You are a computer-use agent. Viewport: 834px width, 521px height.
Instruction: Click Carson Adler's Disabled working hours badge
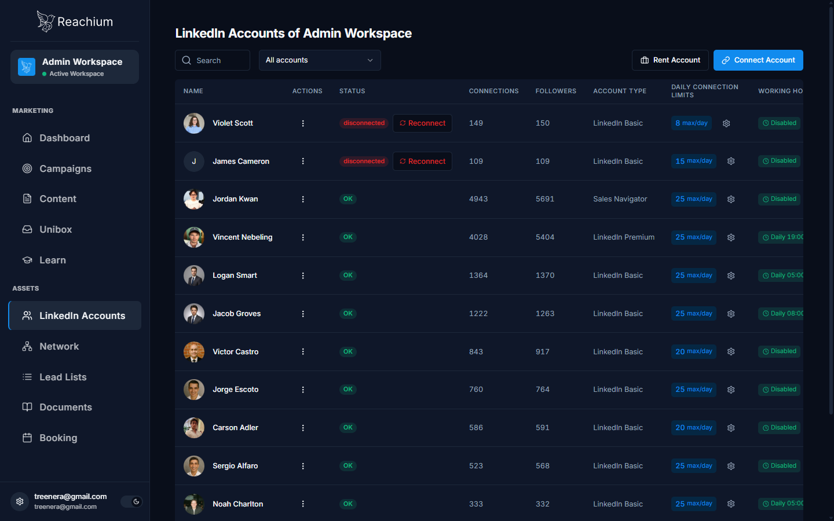coord(779,428)
